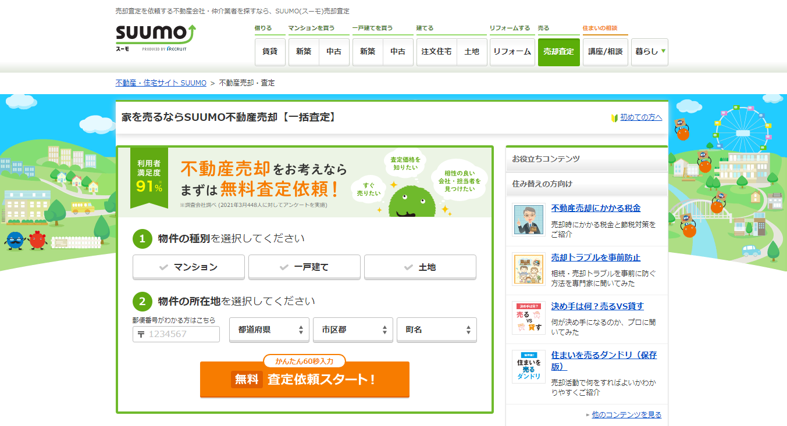Click the 不動産売却・査定 breadcrumb text
This screenshot has height=426, width=787.
coord(247,83)
